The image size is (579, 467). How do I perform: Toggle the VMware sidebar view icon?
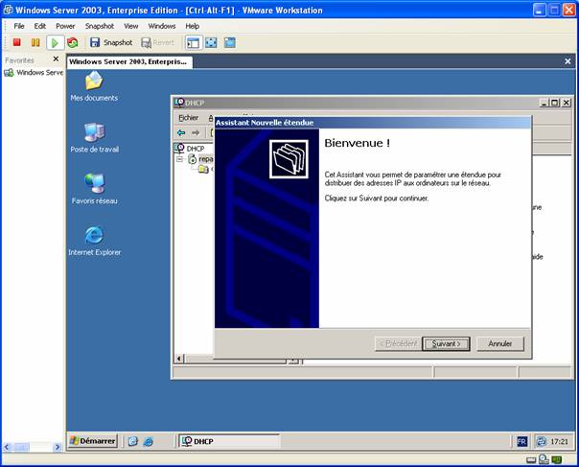[x=193, y=43]
